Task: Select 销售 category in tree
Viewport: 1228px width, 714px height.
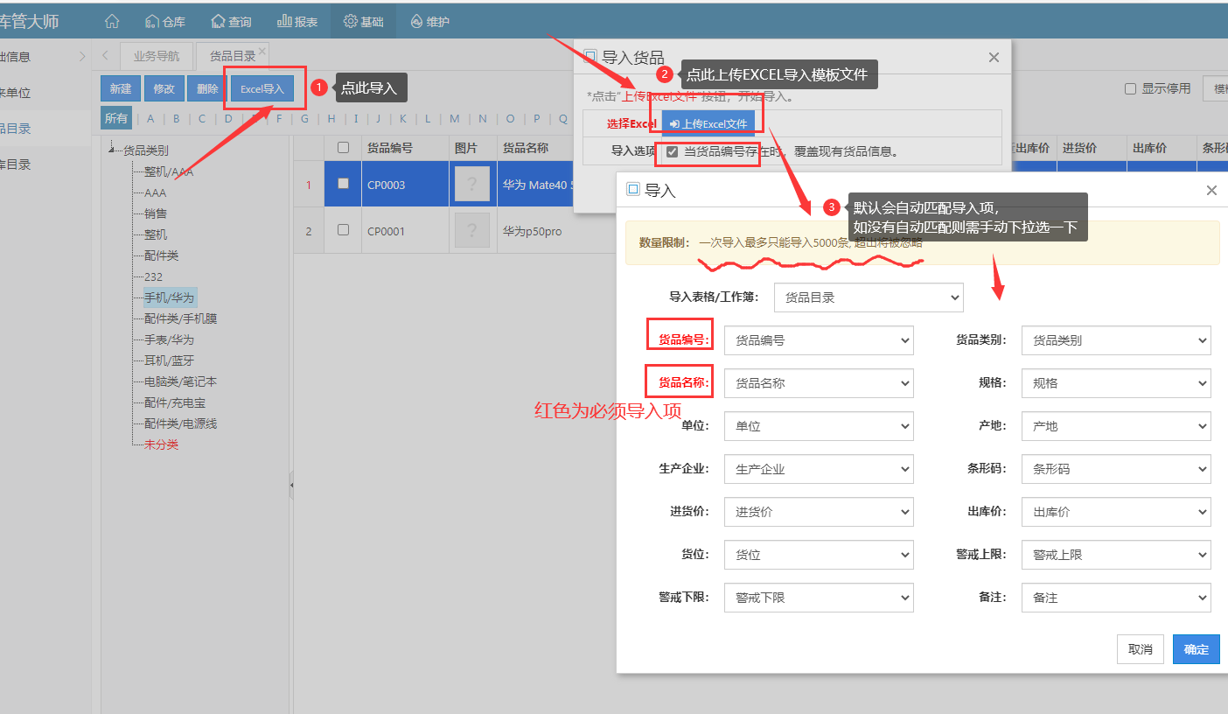Action: pyautogui.click(x=156, y=213)
